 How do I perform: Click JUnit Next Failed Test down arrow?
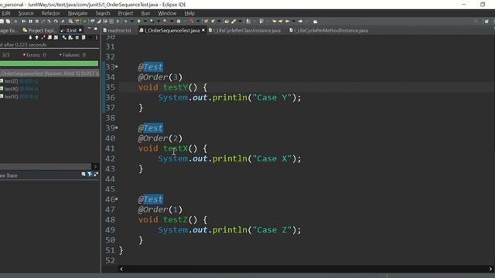(30, 38)
